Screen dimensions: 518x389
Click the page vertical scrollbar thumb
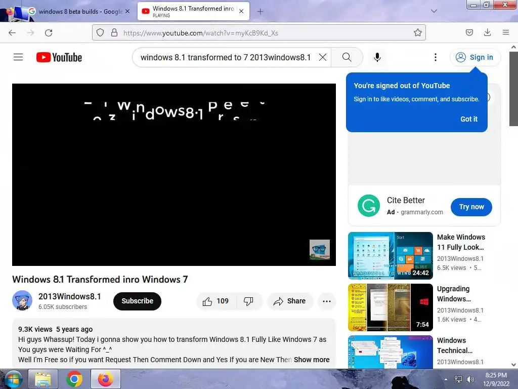[513, 89]
